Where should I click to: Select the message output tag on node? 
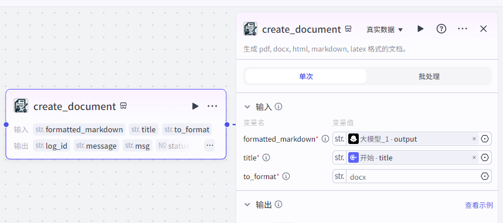[96, 146]
